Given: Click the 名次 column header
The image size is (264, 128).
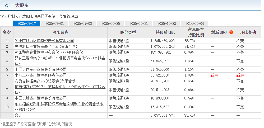Looking at the screenshot, I should pos(7,32).
